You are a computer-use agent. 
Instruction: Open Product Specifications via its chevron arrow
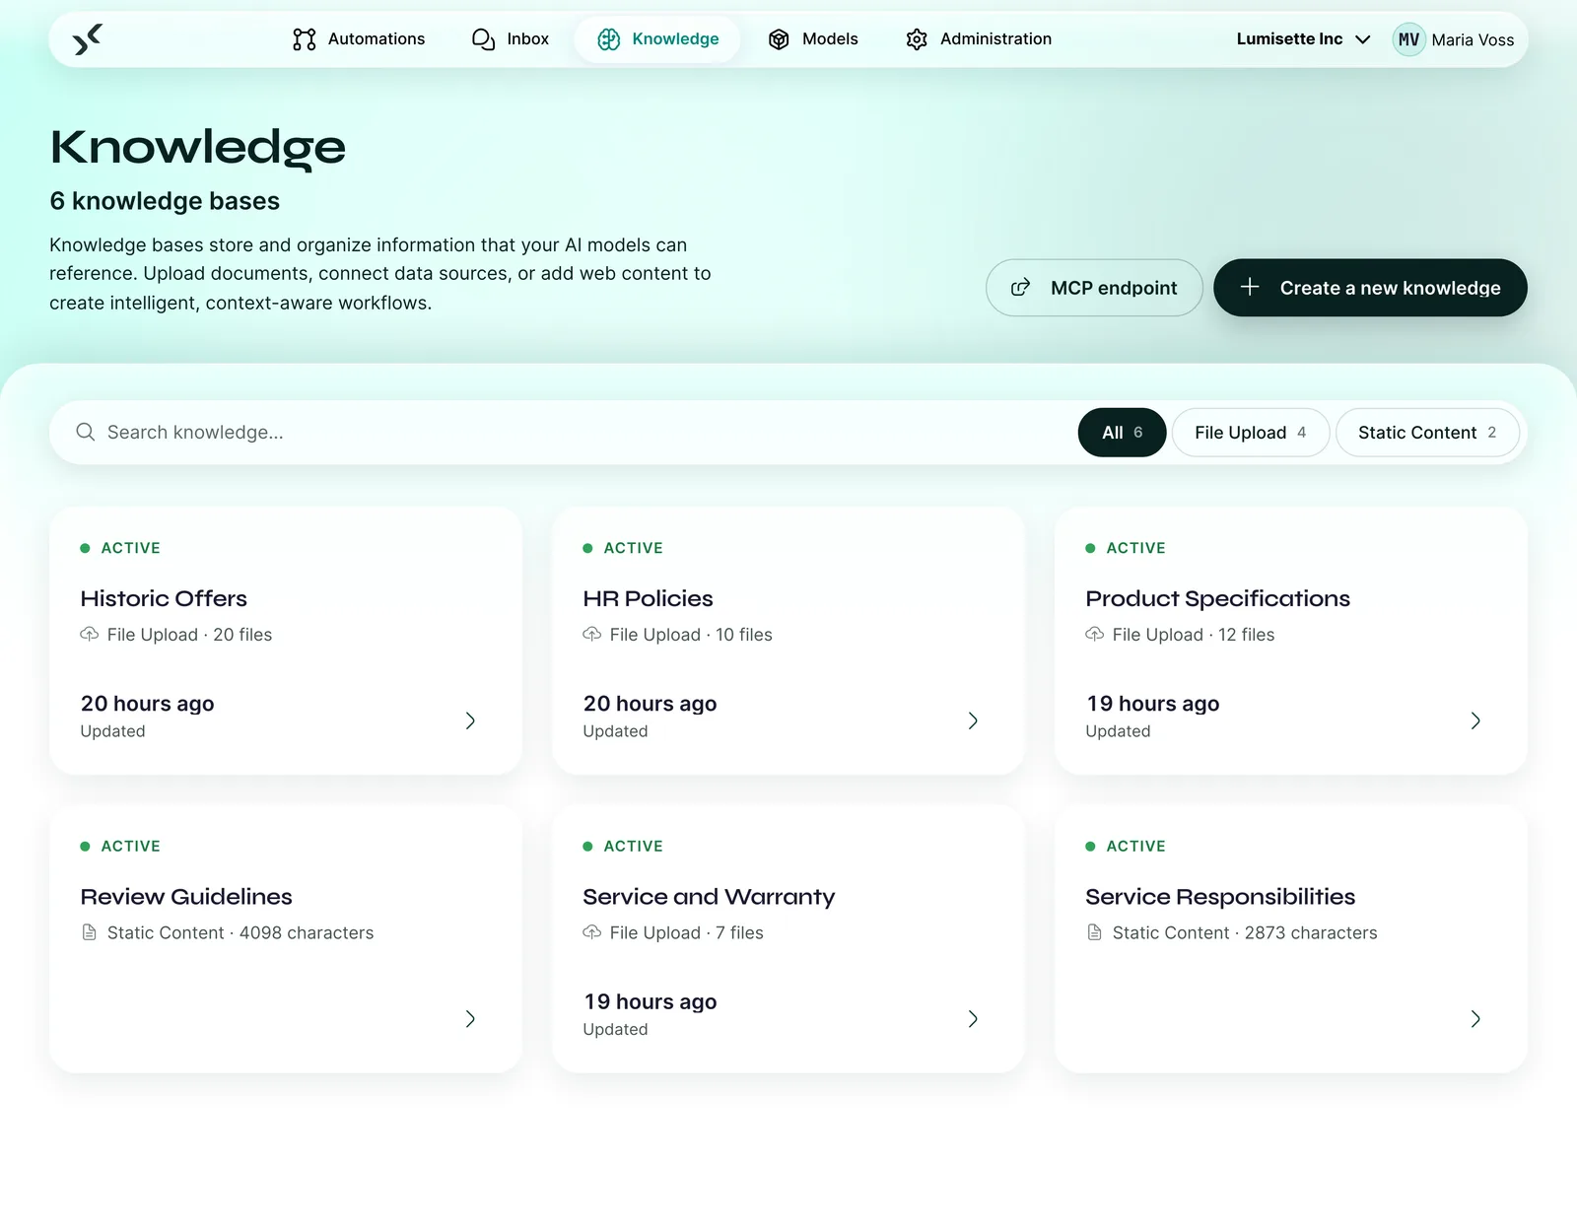click(1475, 720)
